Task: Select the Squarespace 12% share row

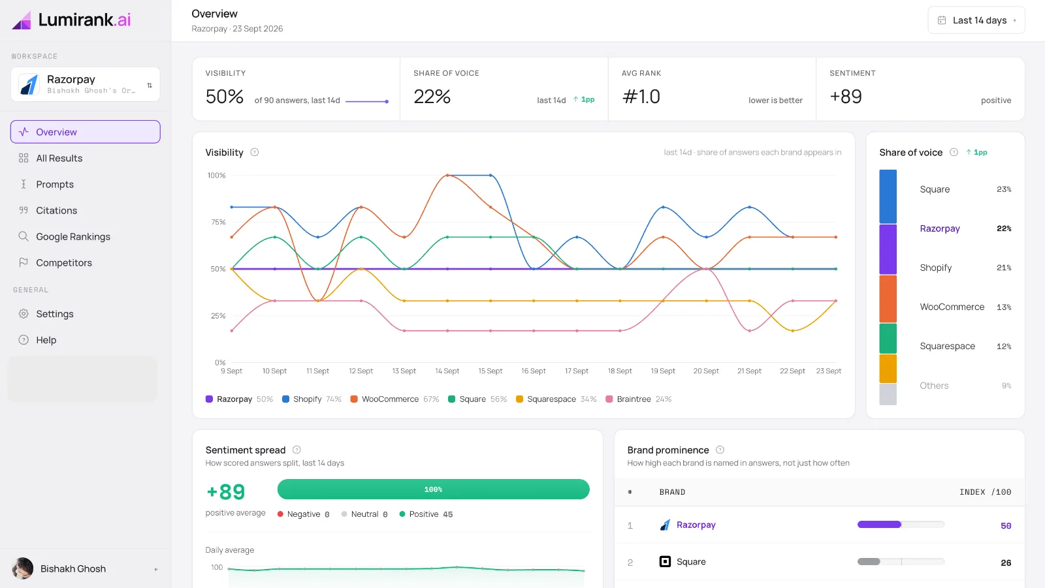Action: 965,346
